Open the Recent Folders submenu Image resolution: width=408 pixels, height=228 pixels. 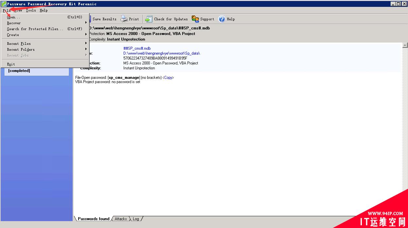pyautogui.click(x=45, y=49)
